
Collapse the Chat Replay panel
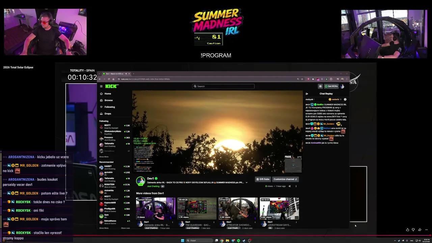(x=307, y=94)
